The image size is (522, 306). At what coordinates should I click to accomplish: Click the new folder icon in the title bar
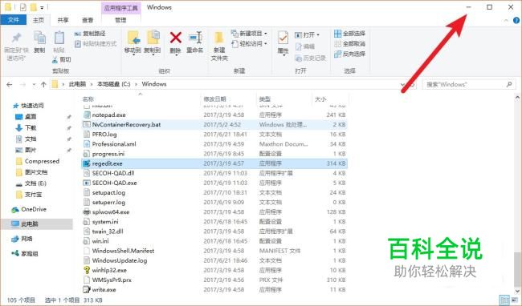[x=33, y=7]
